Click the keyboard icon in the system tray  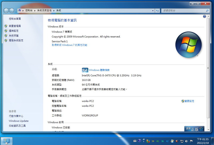point(135,141)
